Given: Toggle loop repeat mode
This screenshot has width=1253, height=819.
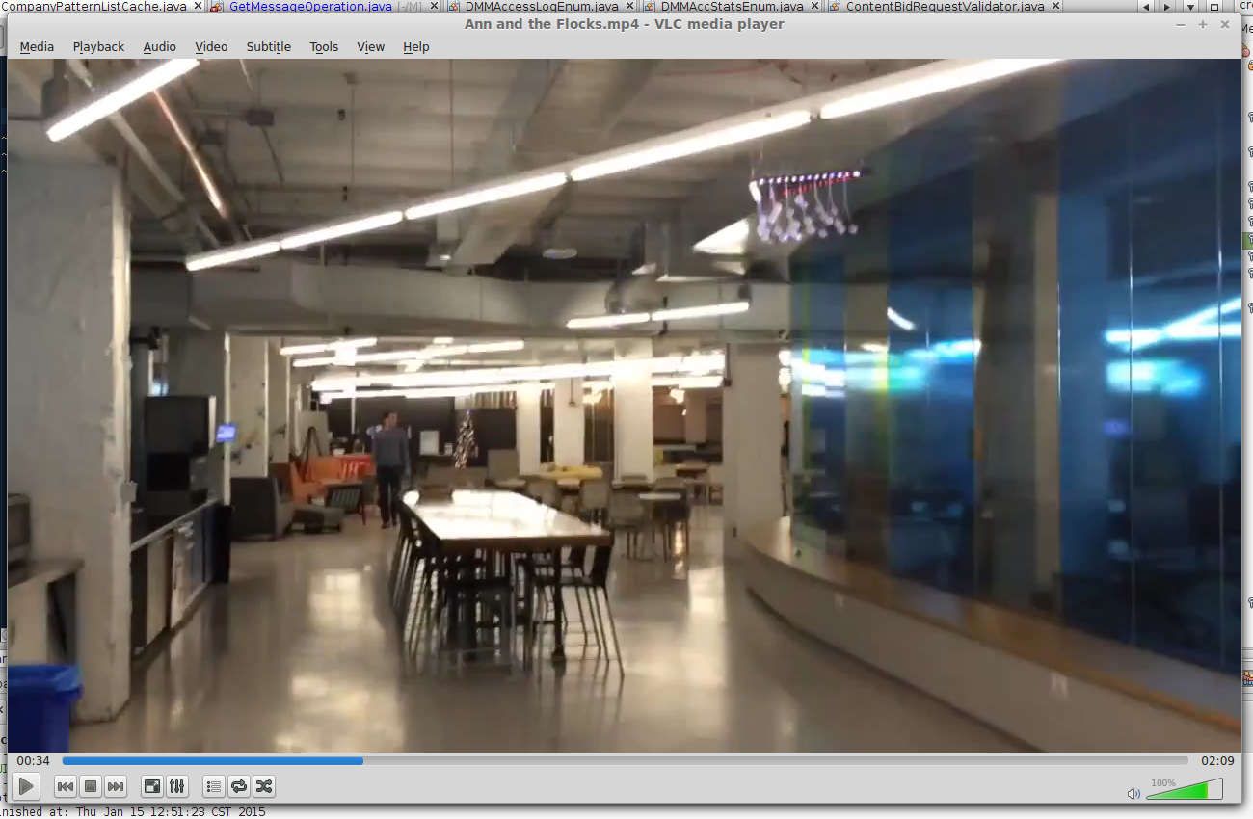Looking at the screenshot, I should 239,786.
